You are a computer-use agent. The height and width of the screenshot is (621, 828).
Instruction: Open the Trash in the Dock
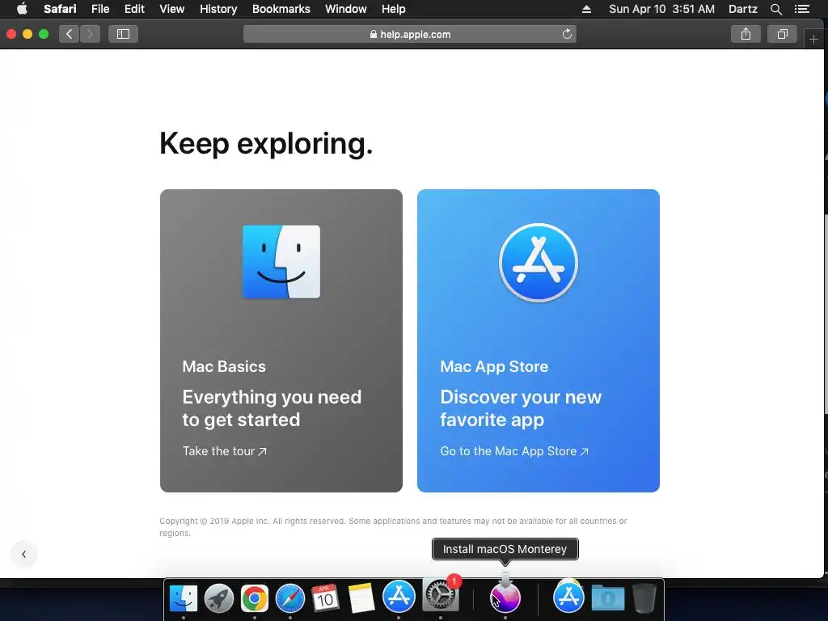pyautogui.click(x=644, y=598)
